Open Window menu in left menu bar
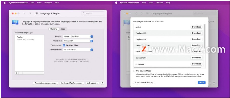The image size is (230, 98). pyautogui.click(x=48, y=3)
